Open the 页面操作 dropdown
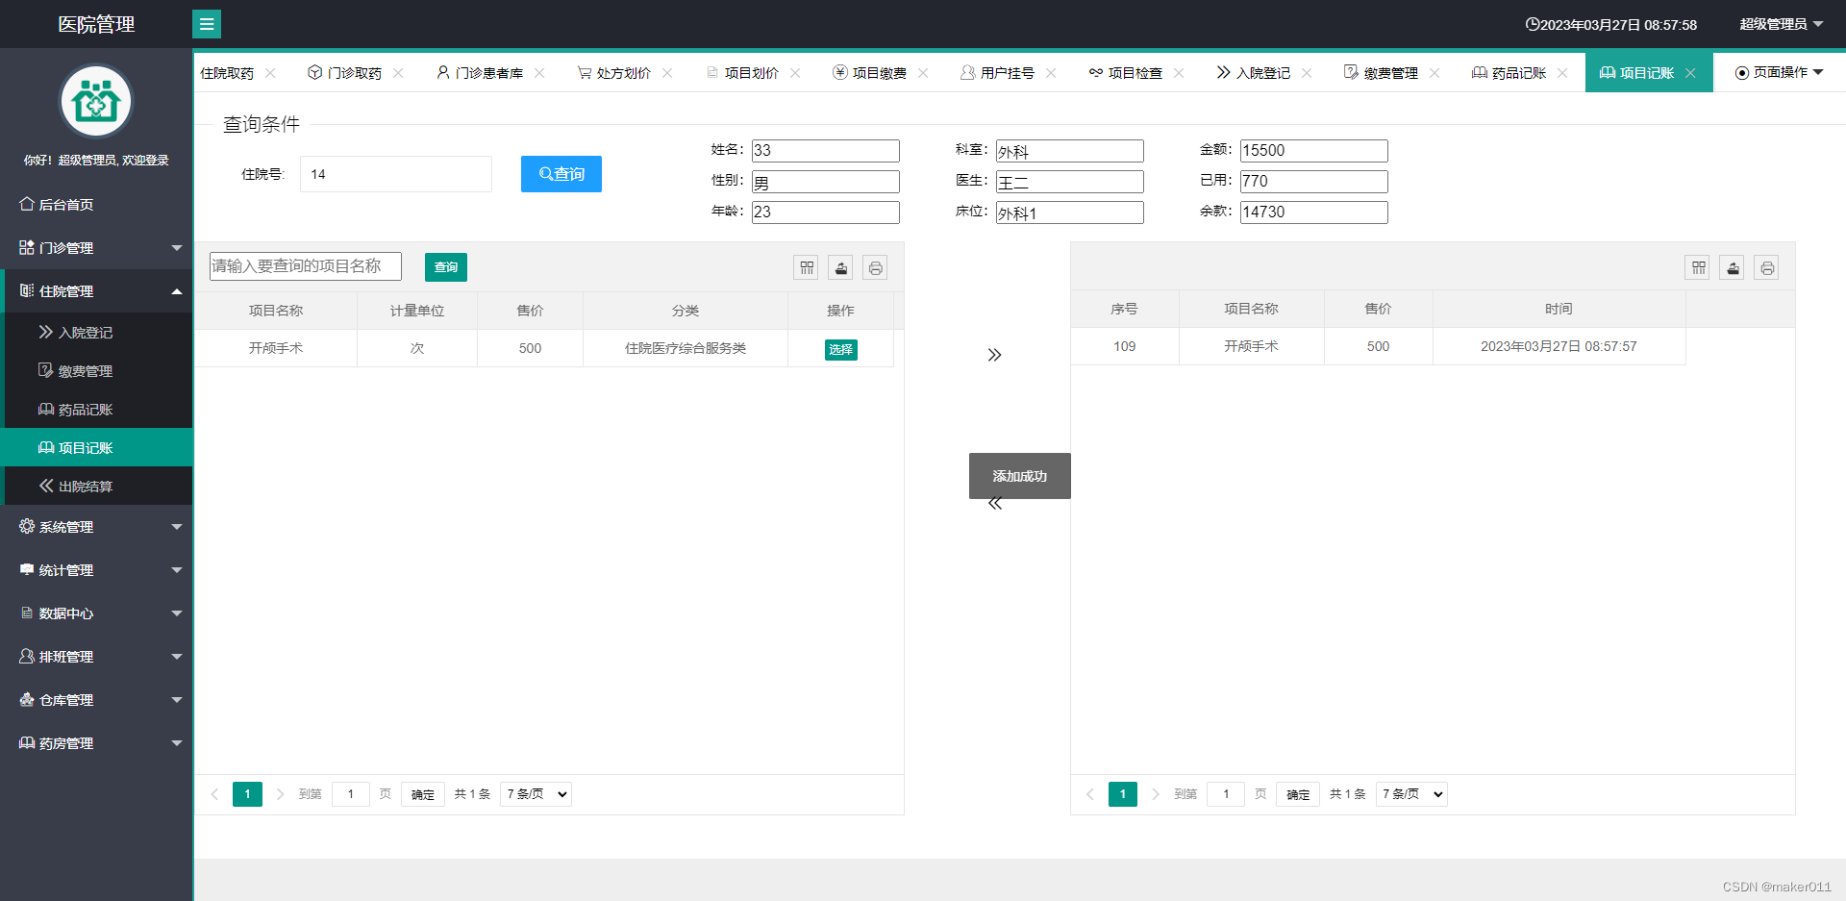This screenshot has height=901, width=1846. coord(1779,73)
